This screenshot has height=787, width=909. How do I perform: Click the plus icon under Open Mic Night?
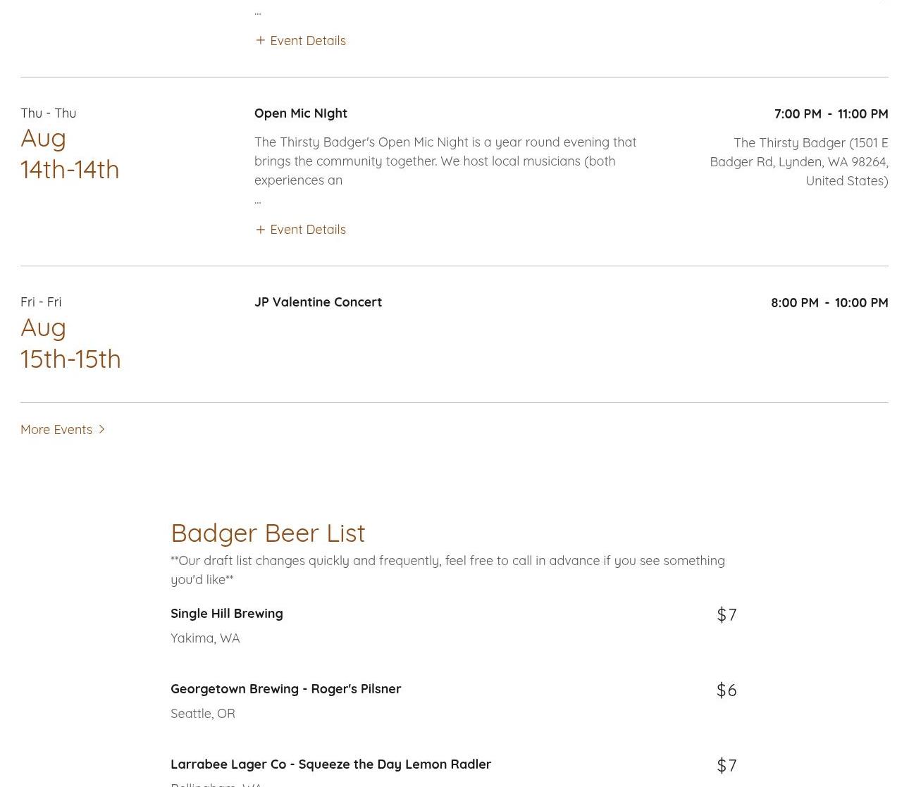pyautogui.click(x=261, y=230)
